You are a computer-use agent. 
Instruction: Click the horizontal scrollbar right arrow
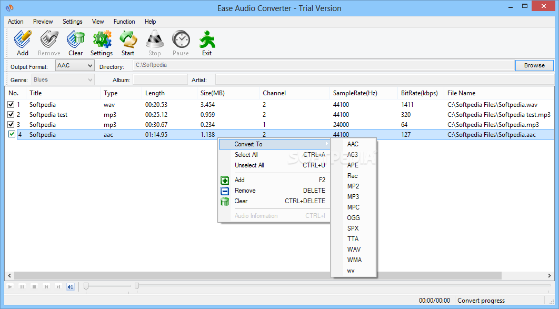pos(550,275)
